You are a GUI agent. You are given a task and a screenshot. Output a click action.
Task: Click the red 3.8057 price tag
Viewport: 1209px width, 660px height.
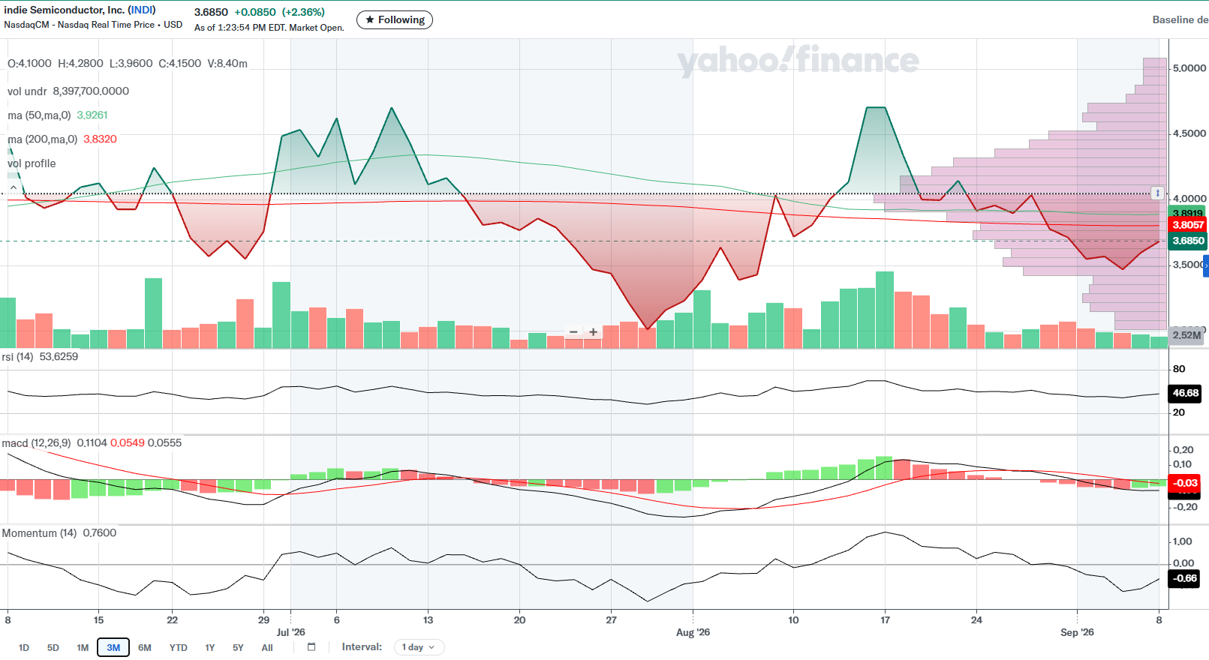tap(1188, 225)
